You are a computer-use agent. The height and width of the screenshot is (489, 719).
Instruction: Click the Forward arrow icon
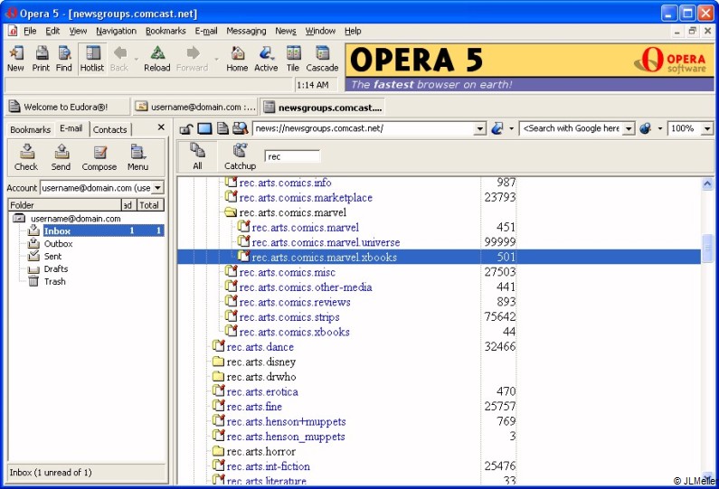[x=192, y=59]
